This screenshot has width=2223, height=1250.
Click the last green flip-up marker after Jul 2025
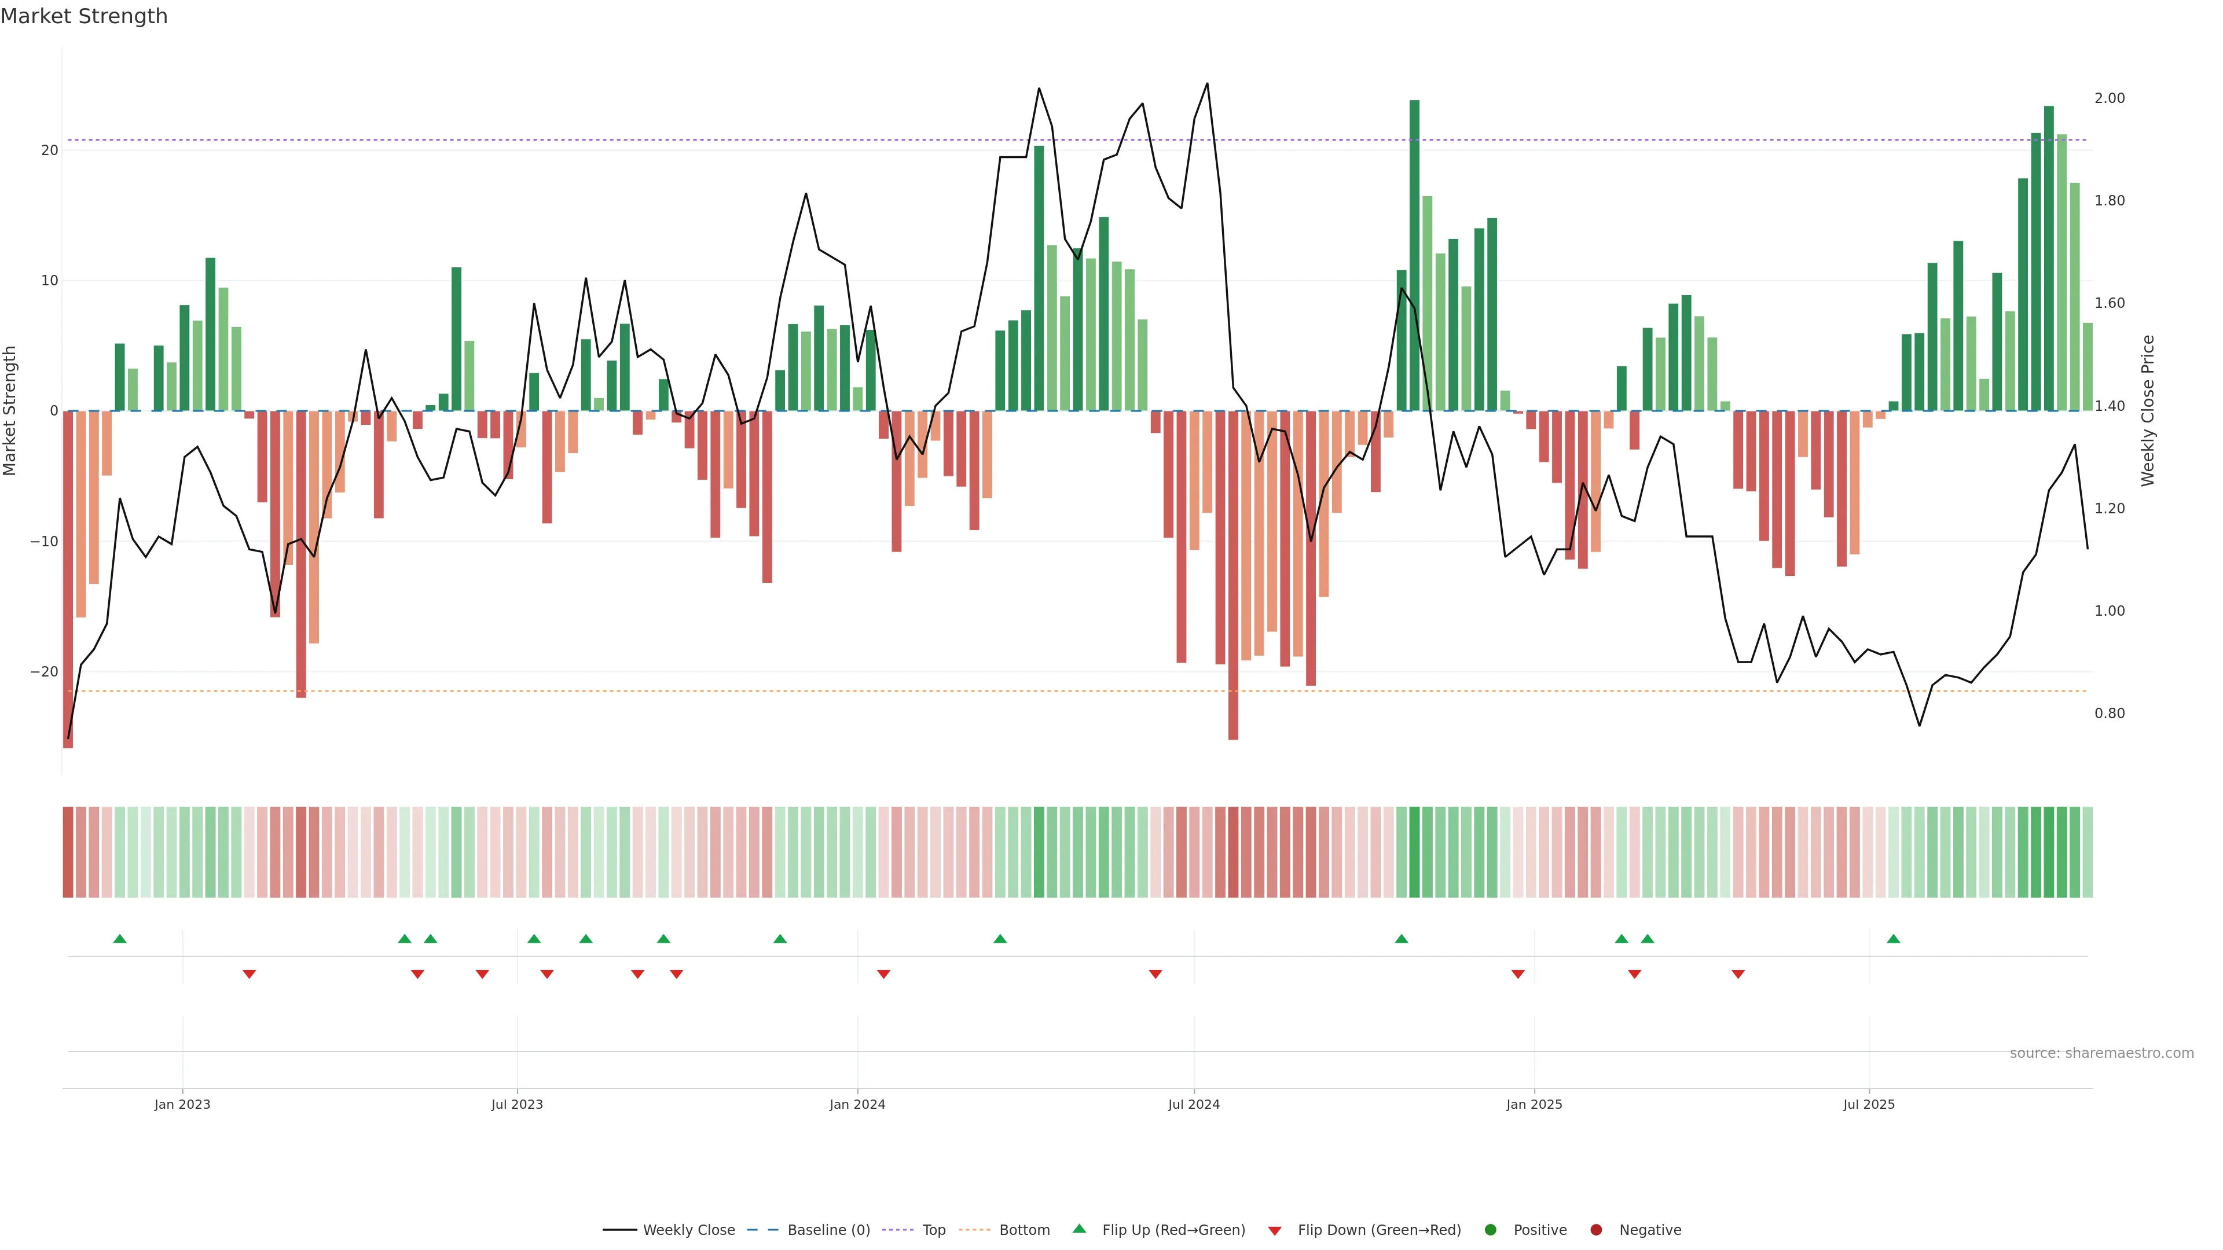click(x=1894, y=939)
